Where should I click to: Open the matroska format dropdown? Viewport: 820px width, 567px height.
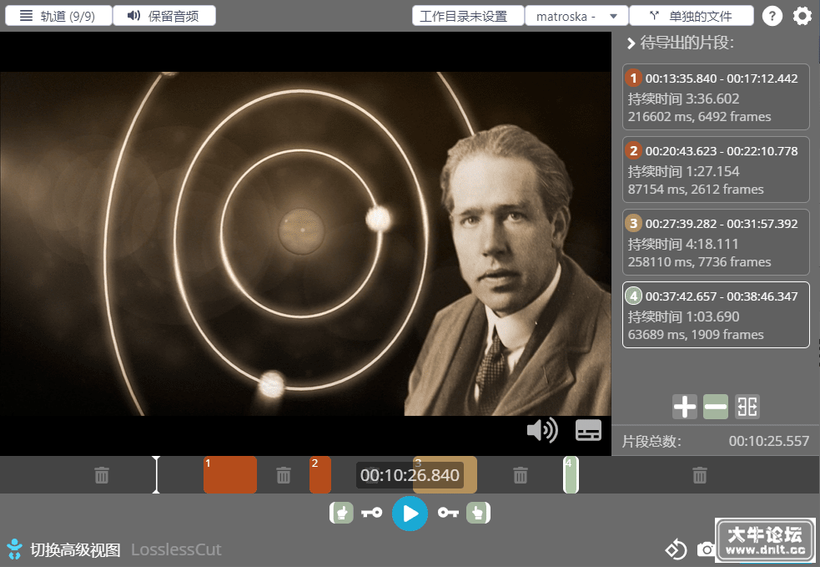[x=576, y=16]
